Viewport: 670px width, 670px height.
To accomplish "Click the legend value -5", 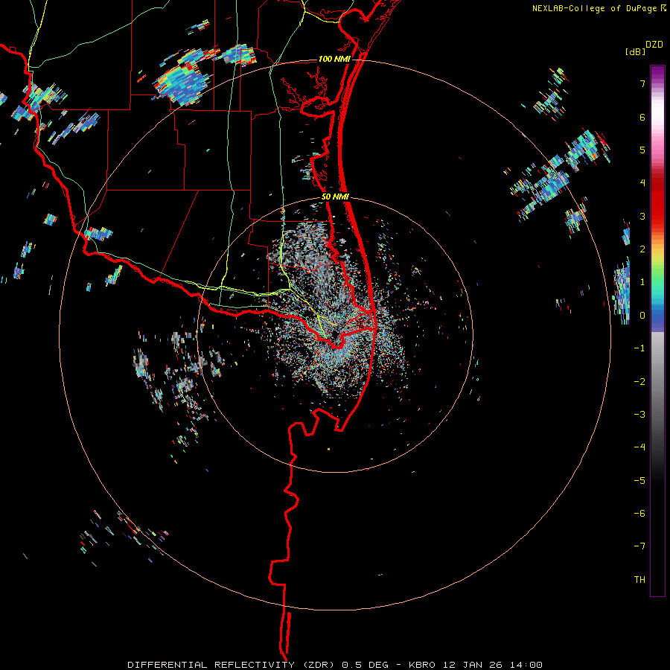I will pos(639,481).
